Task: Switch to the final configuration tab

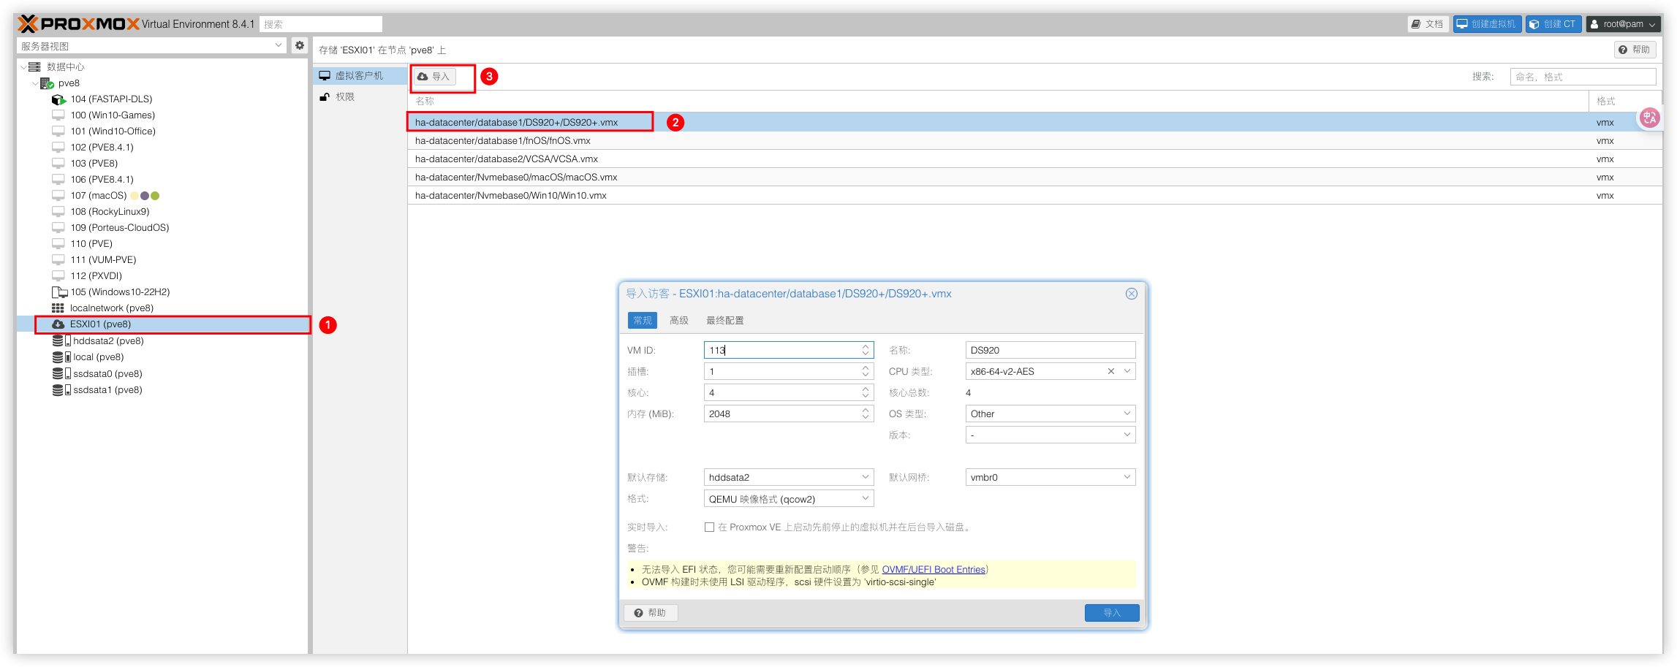Action: 724,320
